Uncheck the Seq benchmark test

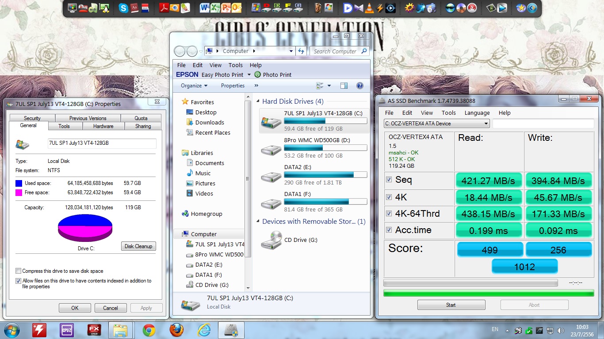(x=389, y=180)
